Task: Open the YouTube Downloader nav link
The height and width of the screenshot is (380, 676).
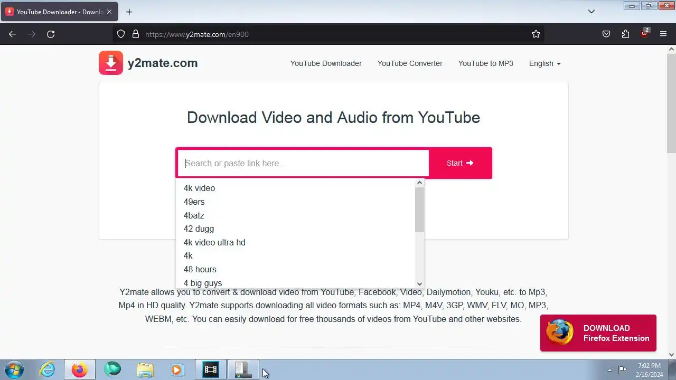Action: [x=326, y=63]
